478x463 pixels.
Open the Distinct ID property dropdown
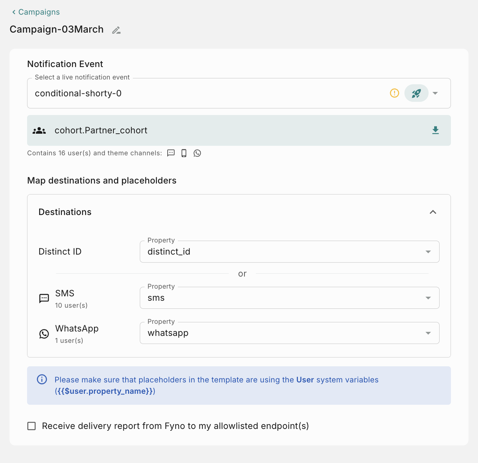click(x=428, y=252)
